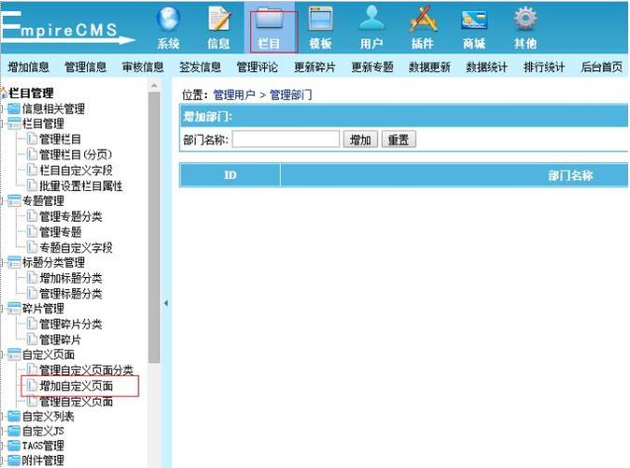Click the page icon beside 管理碎片

(32, 339)
